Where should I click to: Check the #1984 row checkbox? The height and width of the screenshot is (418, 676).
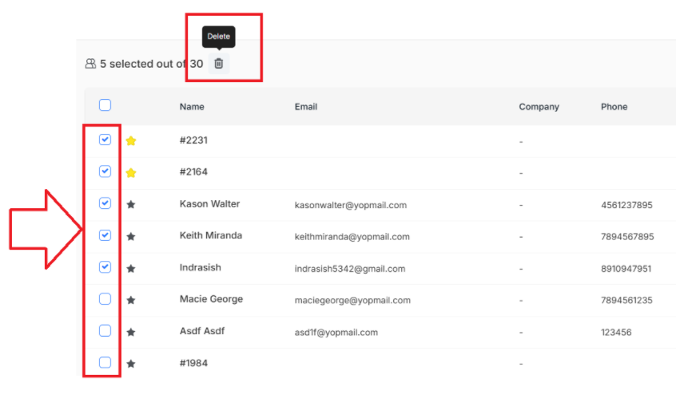point(105,362)
